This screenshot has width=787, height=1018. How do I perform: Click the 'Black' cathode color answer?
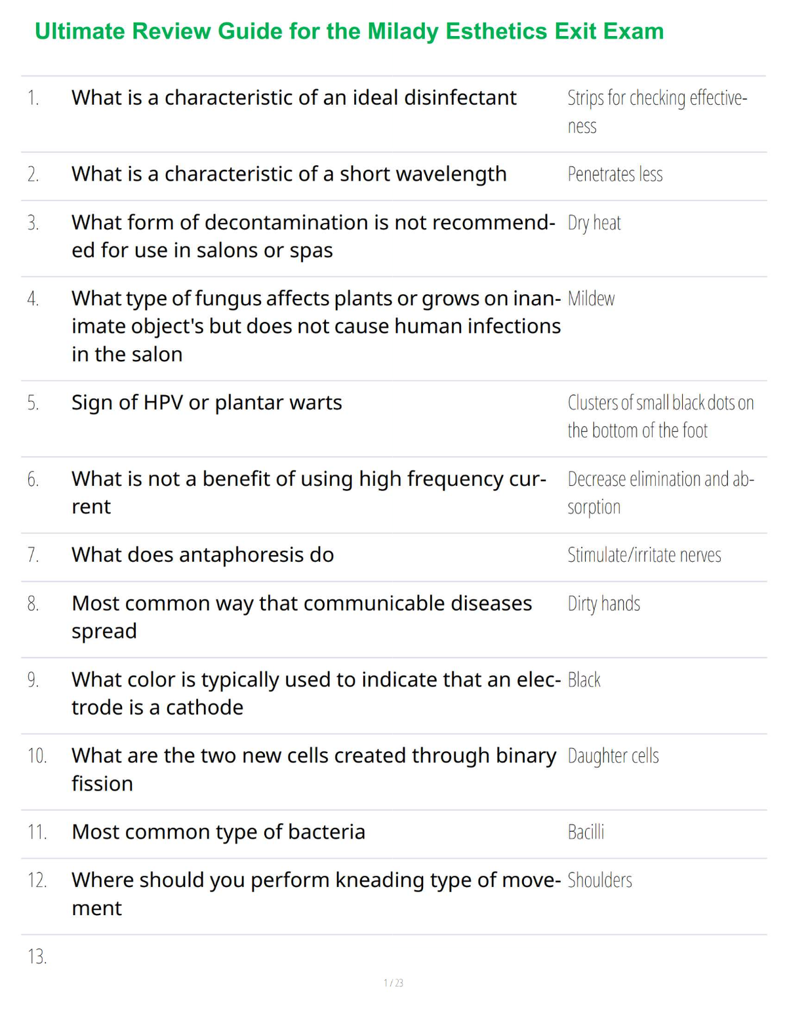point(584,680)
